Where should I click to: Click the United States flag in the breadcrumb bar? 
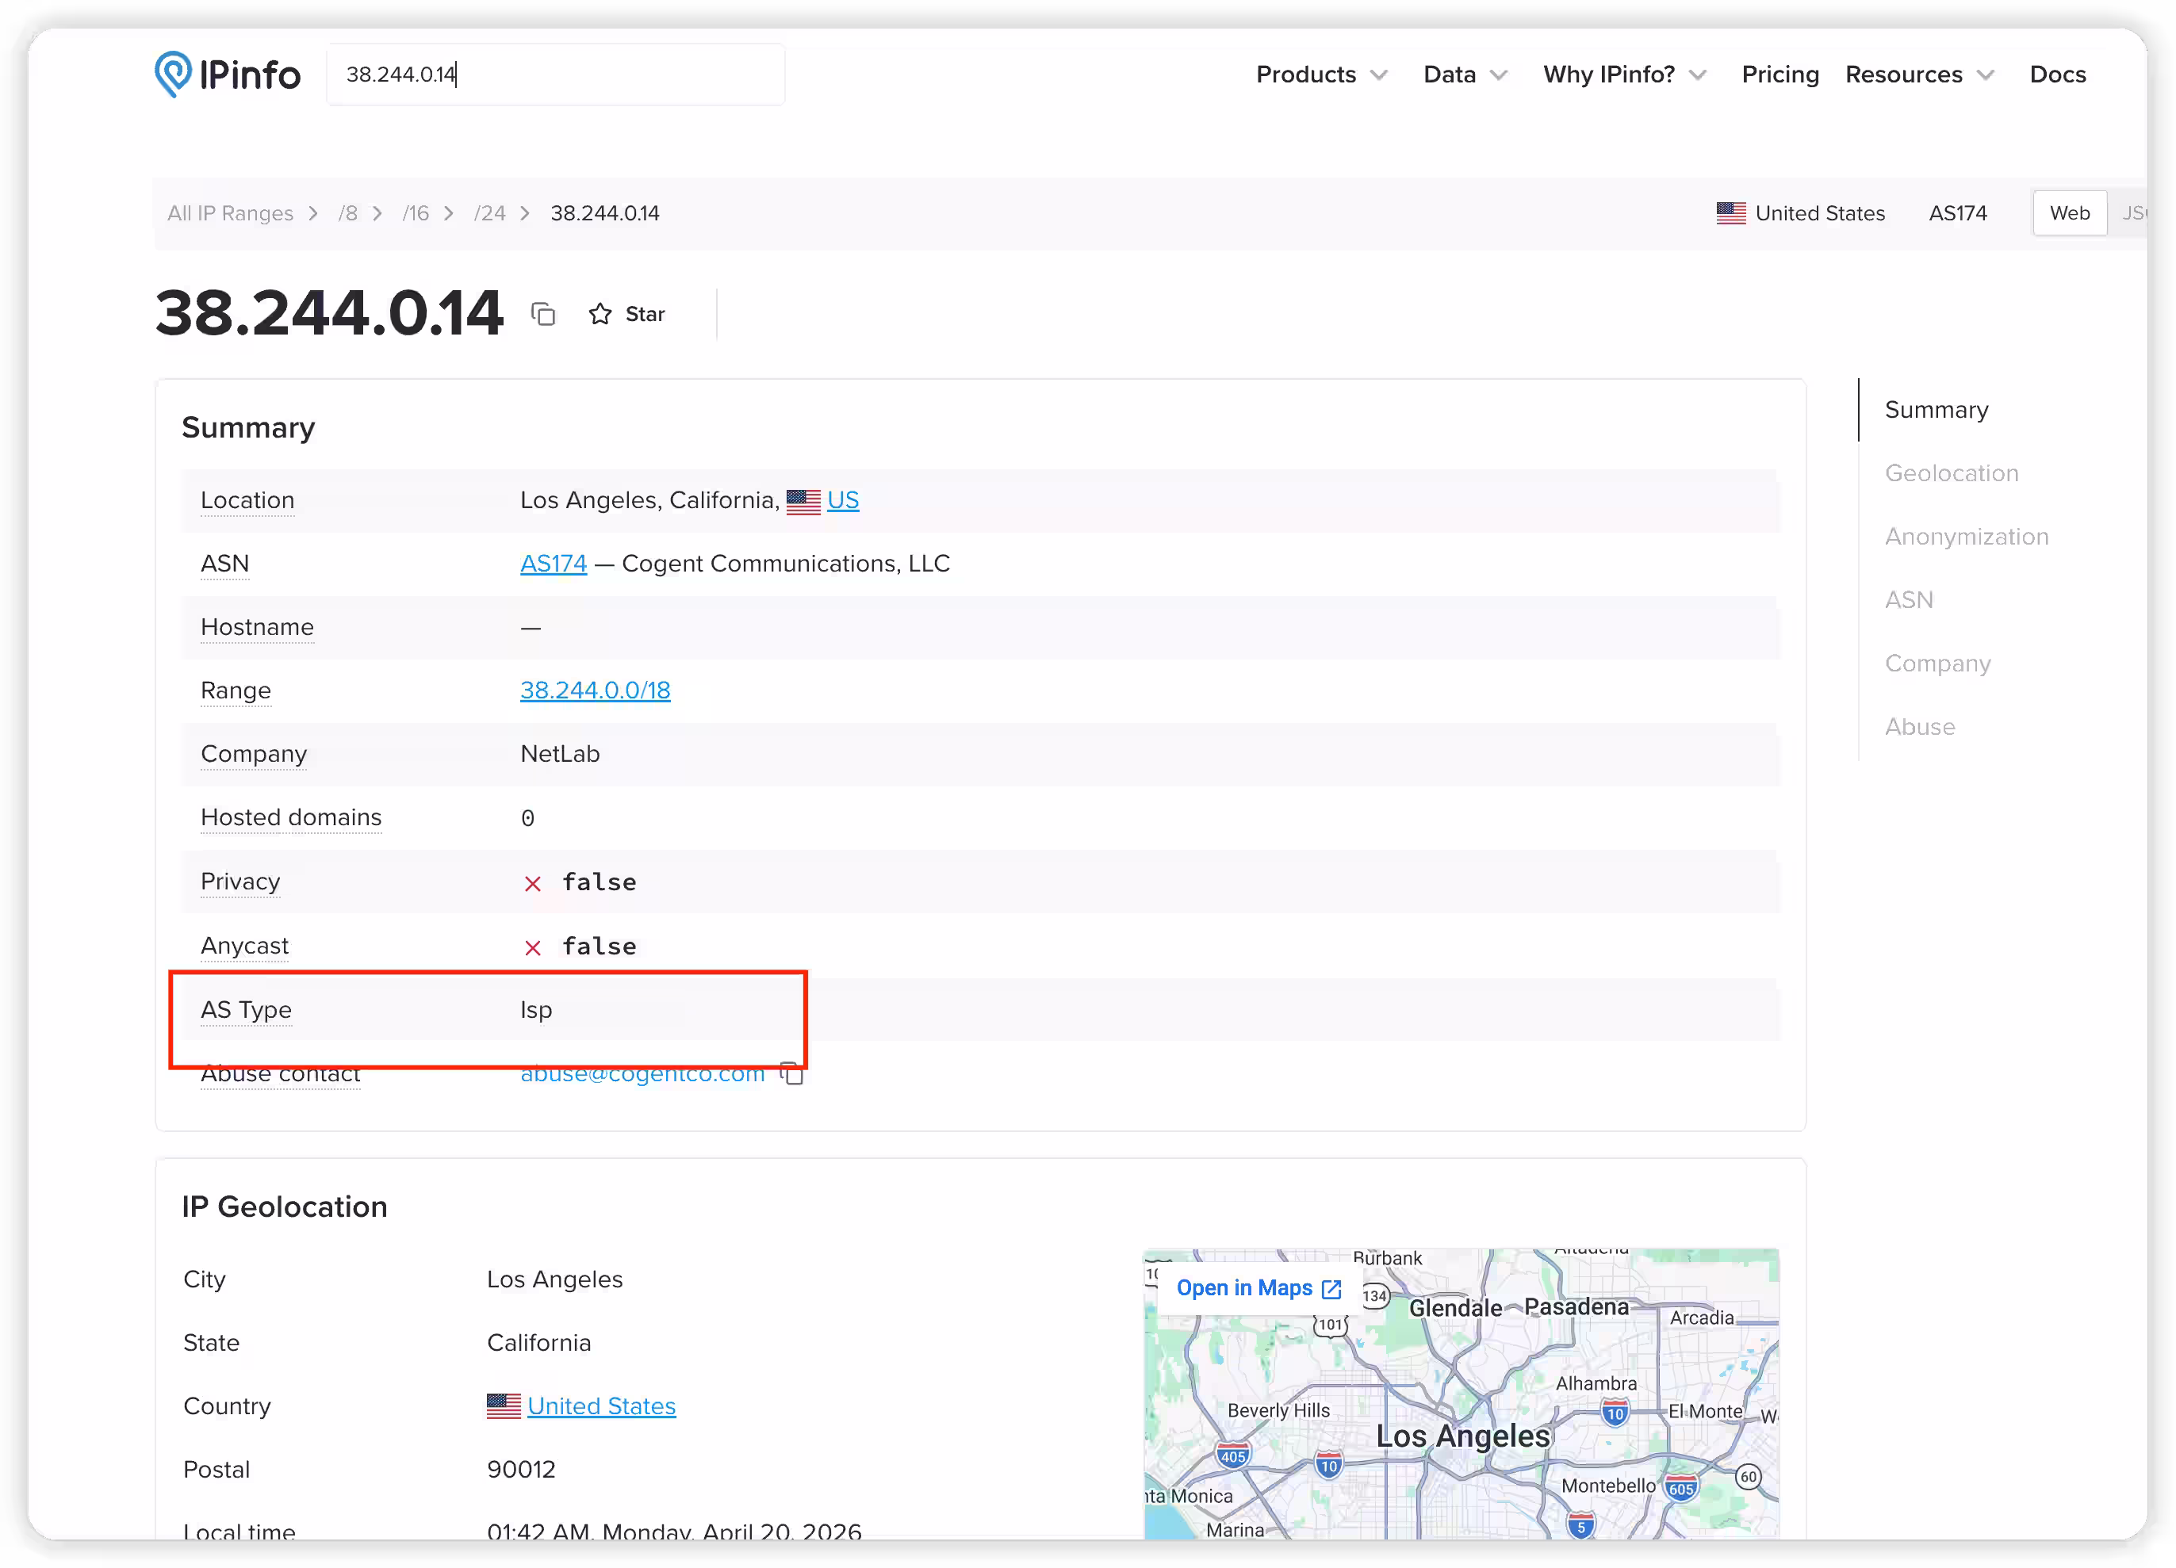coord(1731,213)
